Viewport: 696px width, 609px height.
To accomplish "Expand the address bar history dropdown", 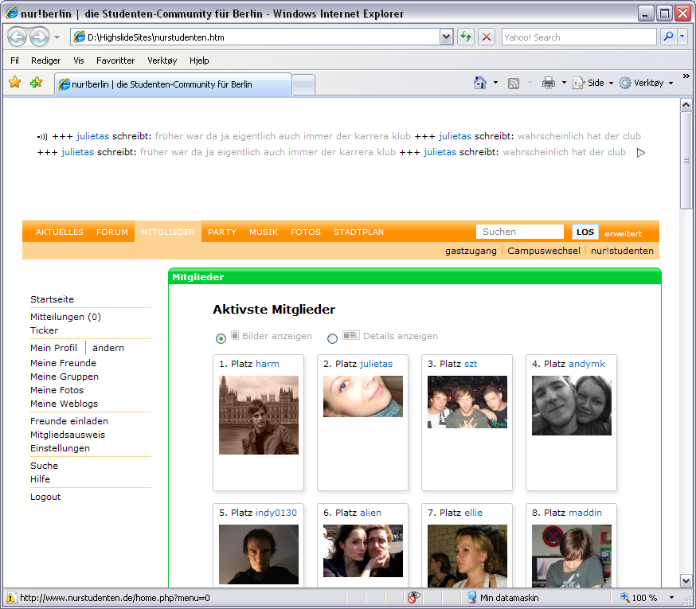I will [x=446, y=37].
